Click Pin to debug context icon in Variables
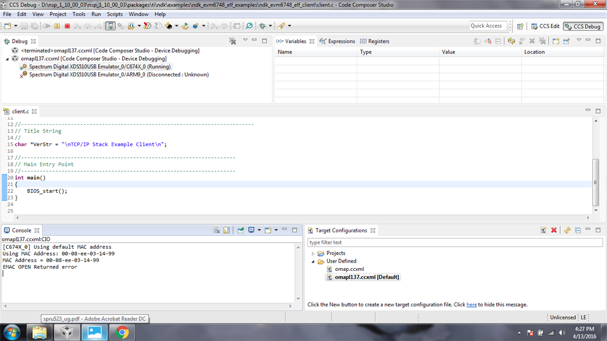This screenshot has height=341, width=607. coord(567,41)
